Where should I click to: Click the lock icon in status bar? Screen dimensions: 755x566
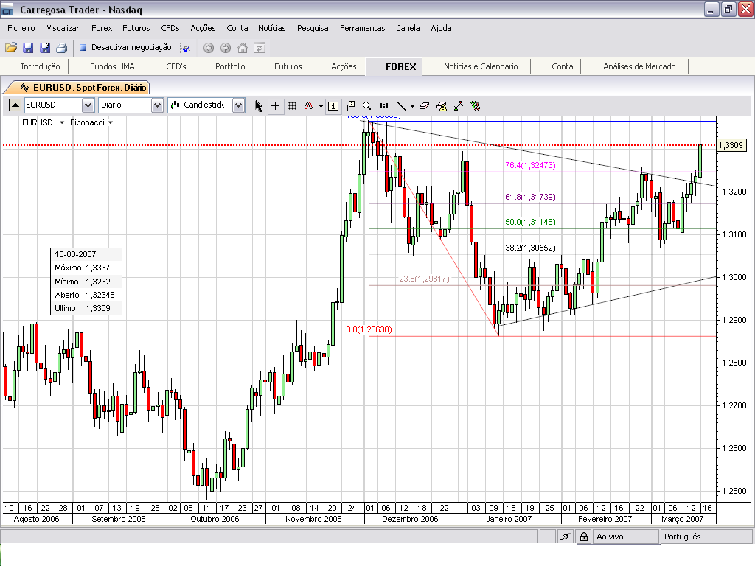coord(584,537)
